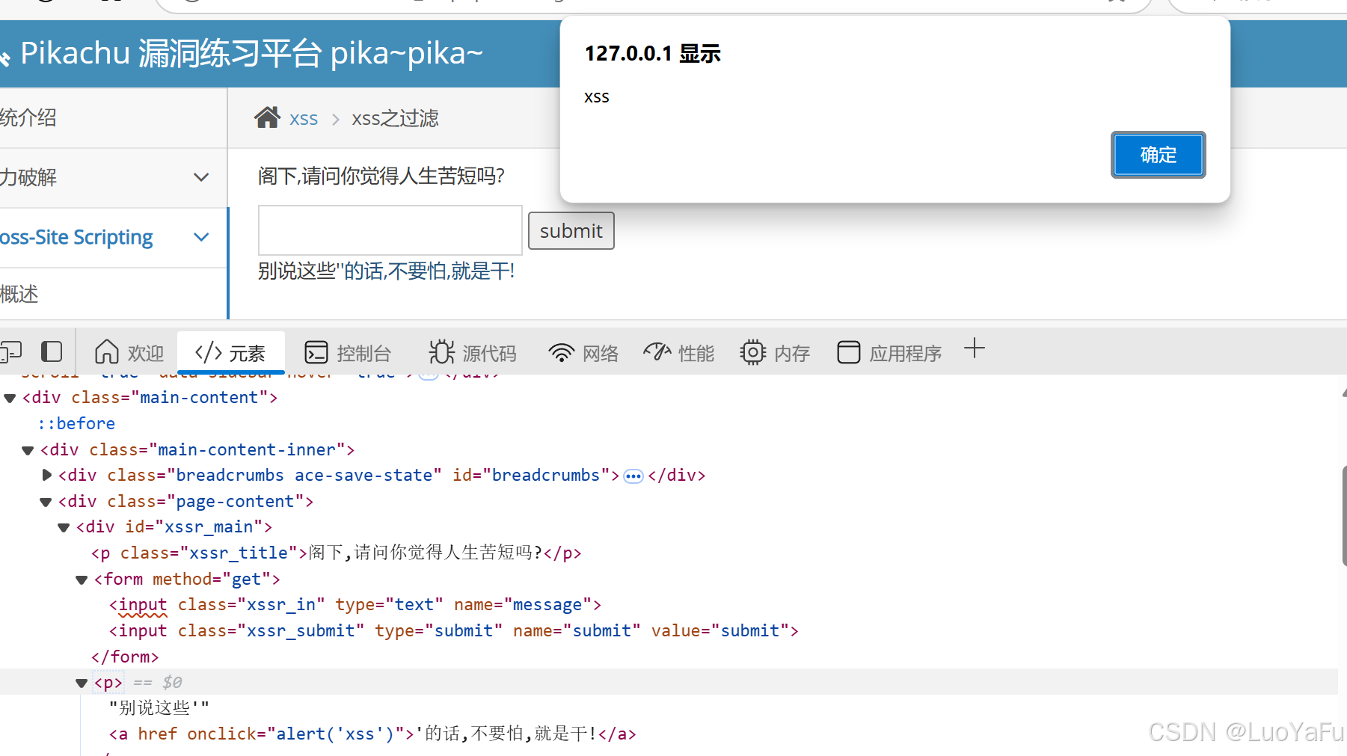Screen dimensions: 1347x756
Task: Select the a href onclick alert line
Action: click(x=372, y=734)
